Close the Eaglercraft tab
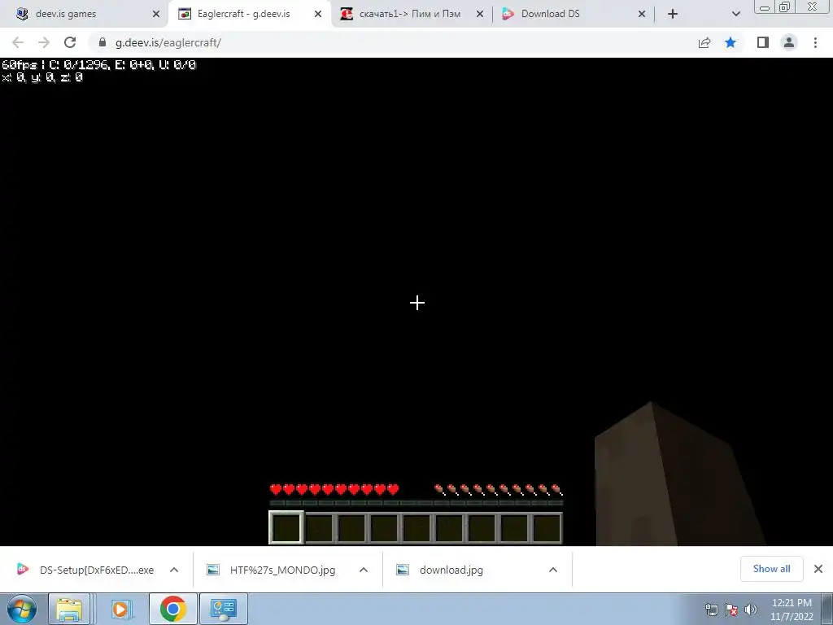833x625 pixels. point(318,15)
